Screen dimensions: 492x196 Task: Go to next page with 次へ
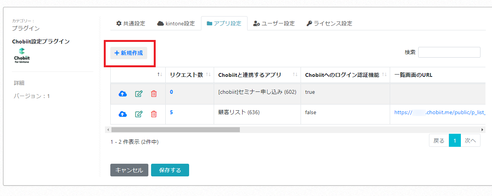470,141
